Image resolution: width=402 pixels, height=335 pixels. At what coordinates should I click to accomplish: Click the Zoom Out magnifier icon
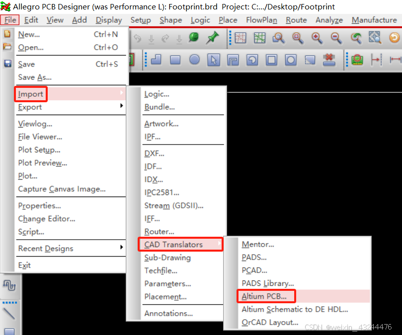(x=336, y=38)
